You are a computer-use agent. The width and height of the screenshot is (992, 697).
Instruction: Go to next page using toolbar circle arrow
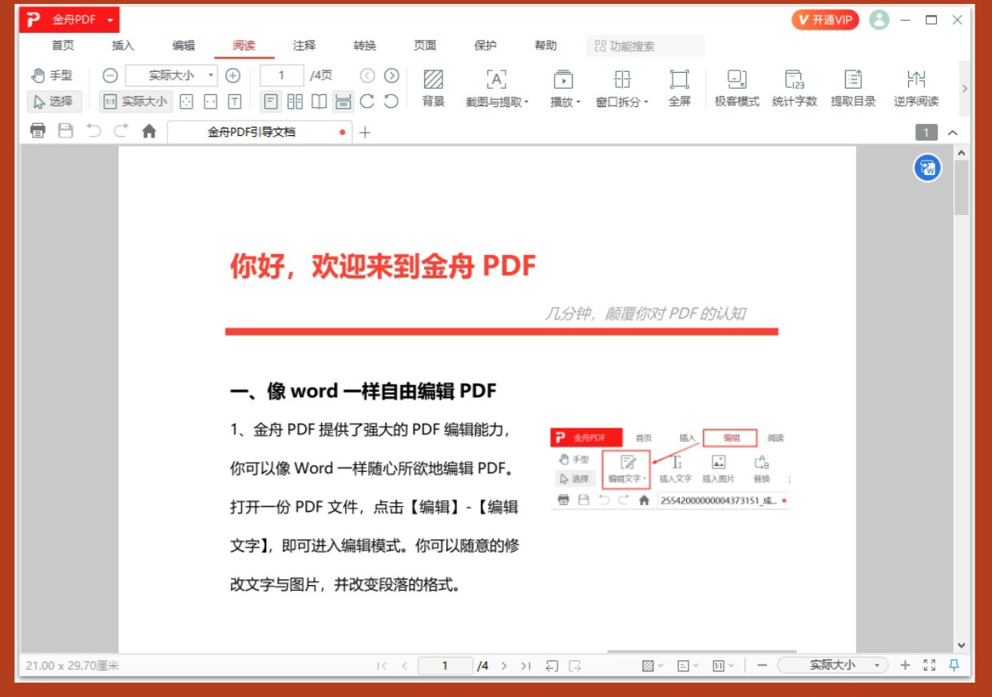(391, 76)
